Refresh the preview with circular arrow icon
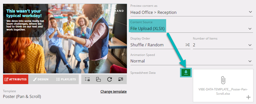Screen dimensions: 256x104 click(x=109, y=79)
